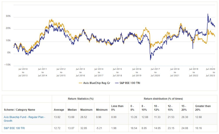Click the 8 - 10% column header
This screenshot has height=134, width=219.
tap(144, 108)
